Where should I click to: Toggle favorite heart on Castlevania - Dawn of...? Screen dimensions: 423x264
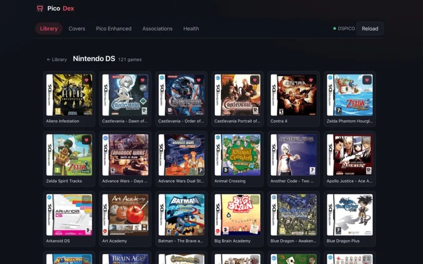pos(142,80)
